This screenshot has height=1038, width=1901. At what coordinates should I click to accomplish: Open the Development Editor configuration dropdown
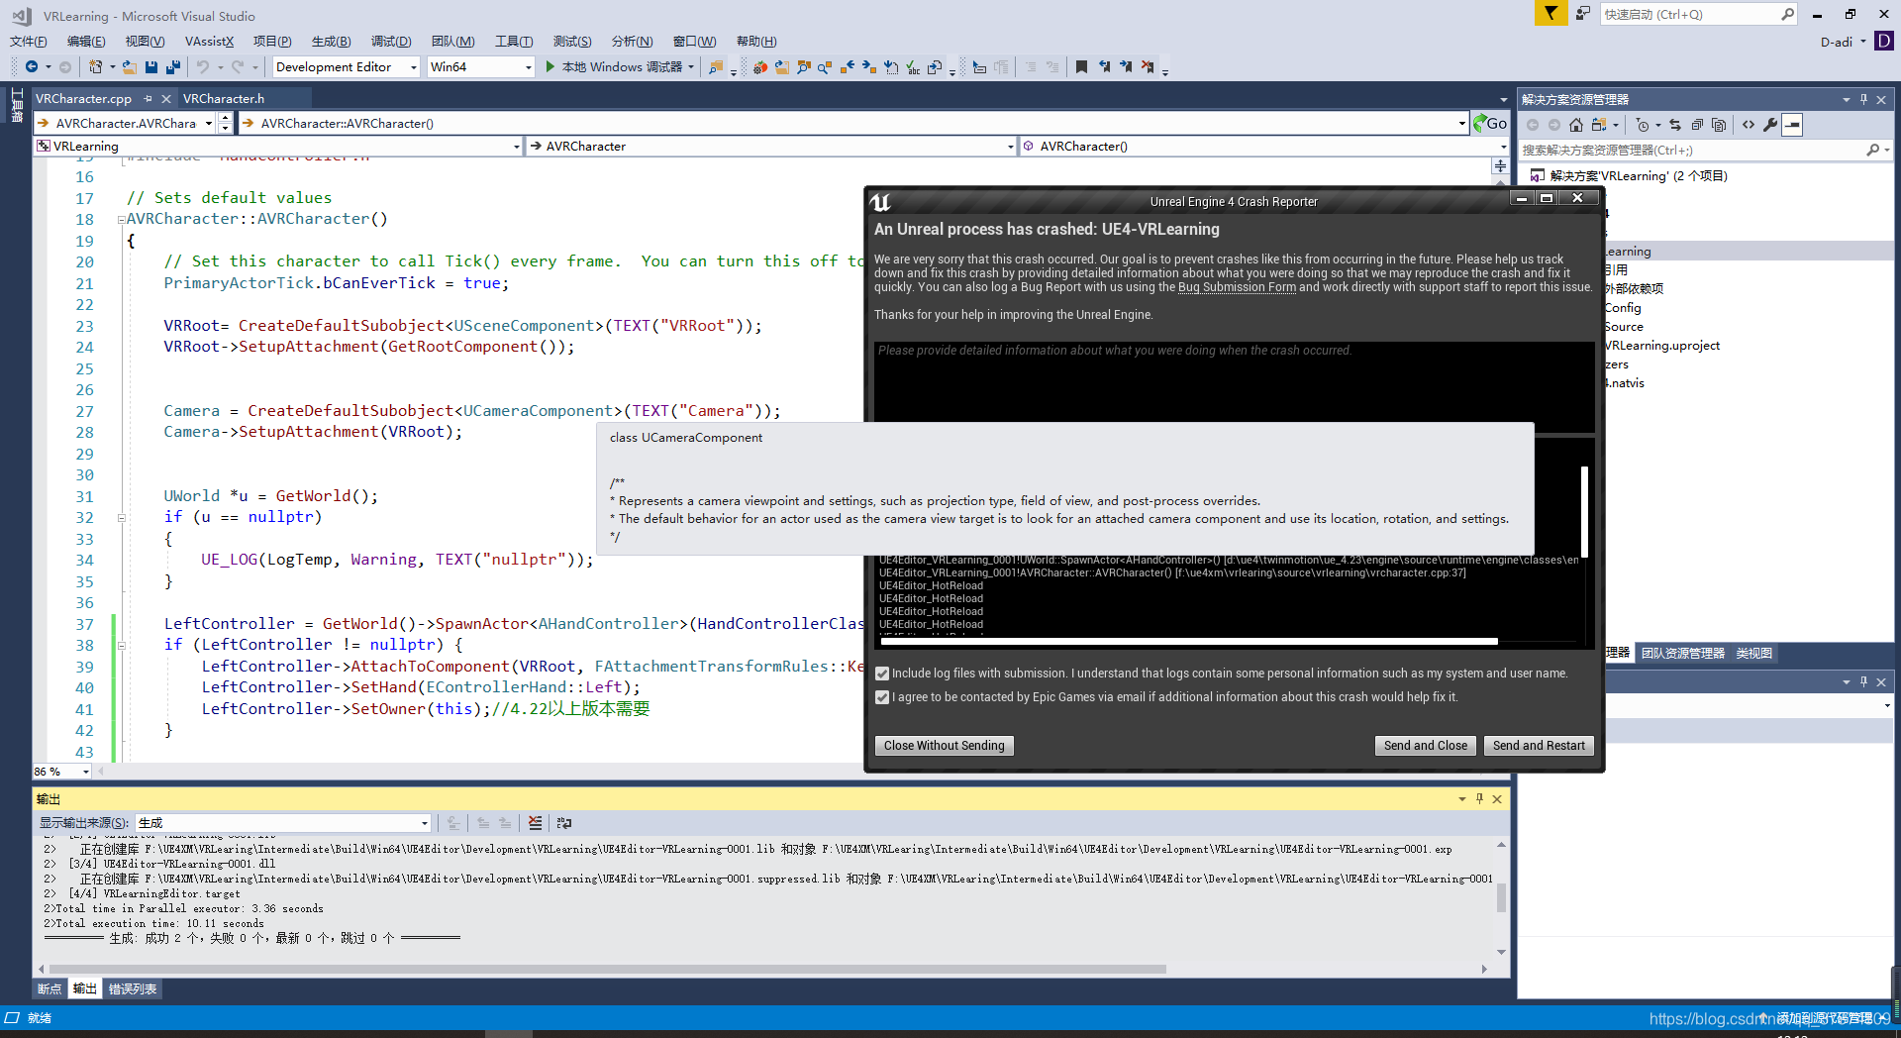pyautogui.click(x=413, y=66)
